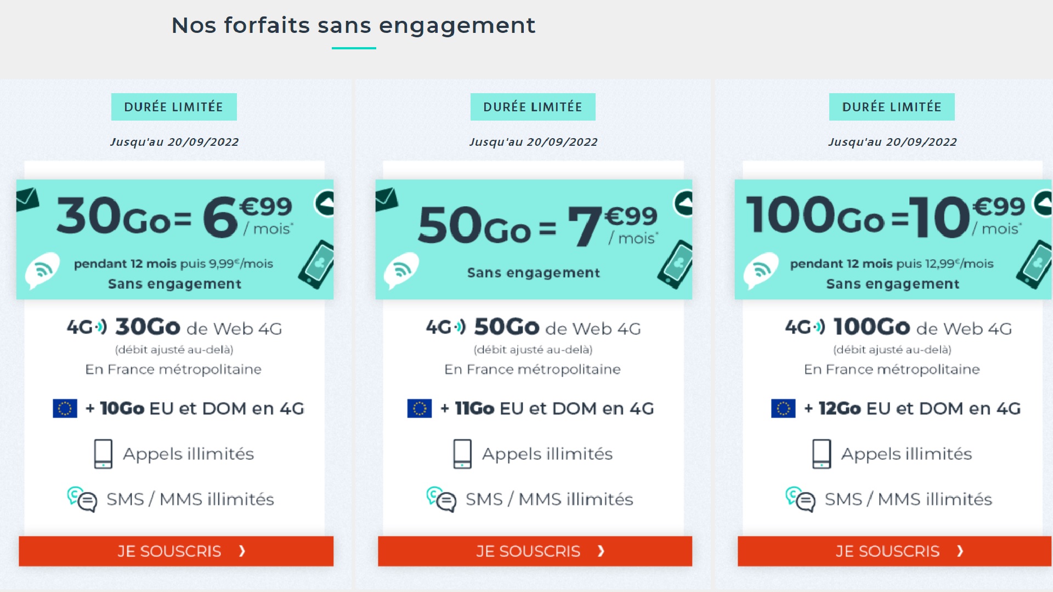
Task: Click wifi speech bubble in 30Go banner
Action: pos(42,270)
